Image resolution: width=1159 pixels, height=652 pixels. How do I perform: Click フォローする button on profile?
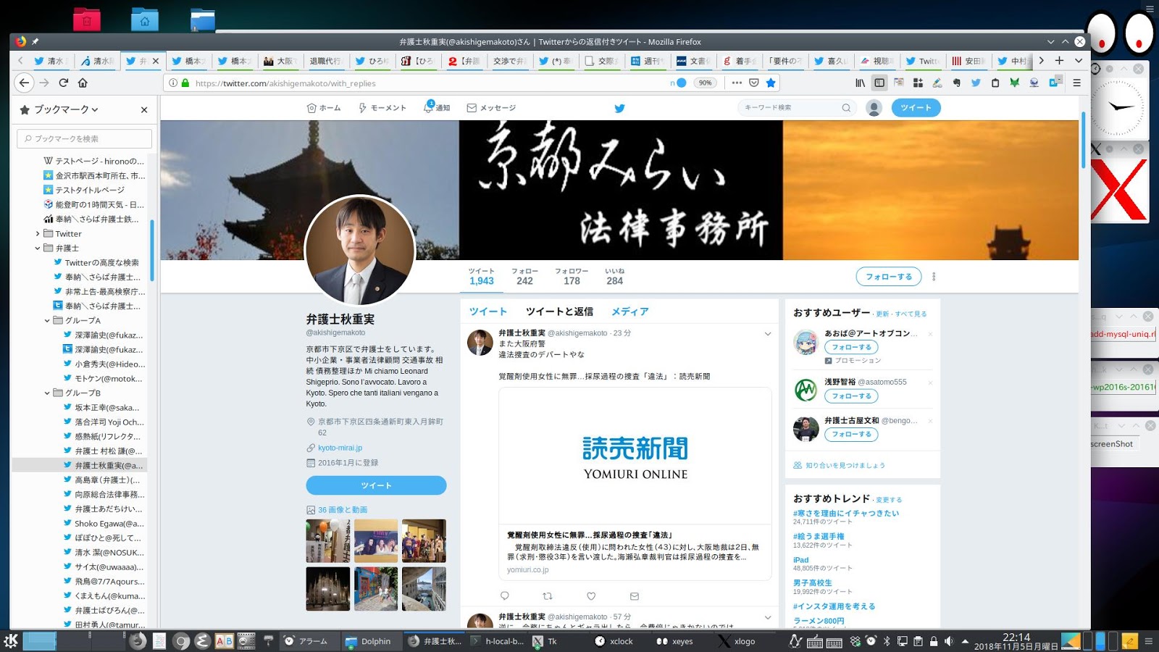click(889, 277)
